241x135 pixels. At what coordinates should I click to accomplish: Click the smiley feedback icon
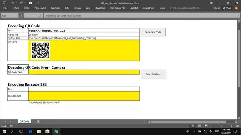237,8
